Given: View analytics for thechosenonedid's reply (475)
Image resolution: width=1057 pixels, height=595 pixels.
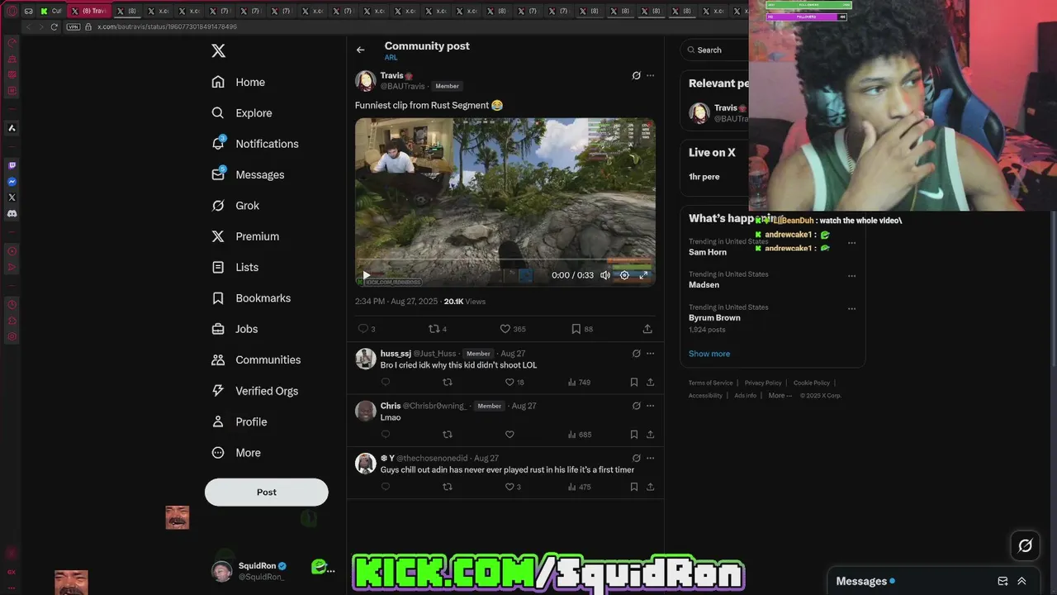Looking at the screenshot, I should click(x=579, y=487).
